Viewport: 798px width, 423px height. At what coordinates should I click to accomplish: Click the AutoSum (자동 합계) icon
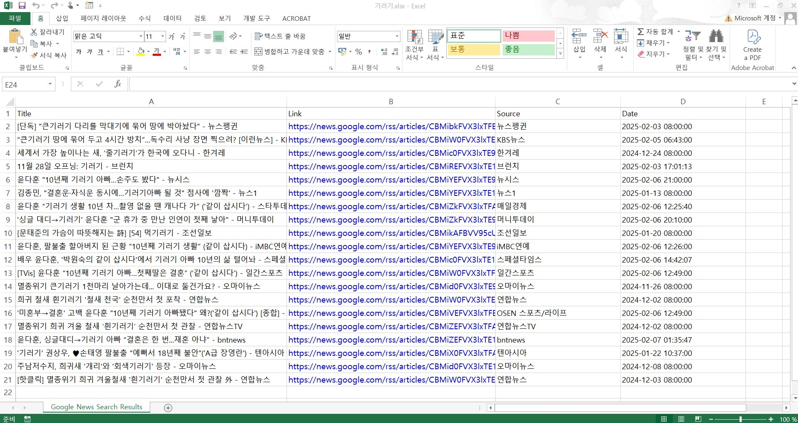(x=641, y=31)
